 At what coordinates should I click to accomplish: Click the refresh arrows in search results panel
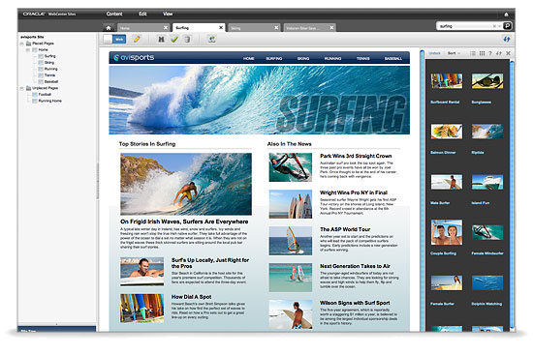[499, 53]
